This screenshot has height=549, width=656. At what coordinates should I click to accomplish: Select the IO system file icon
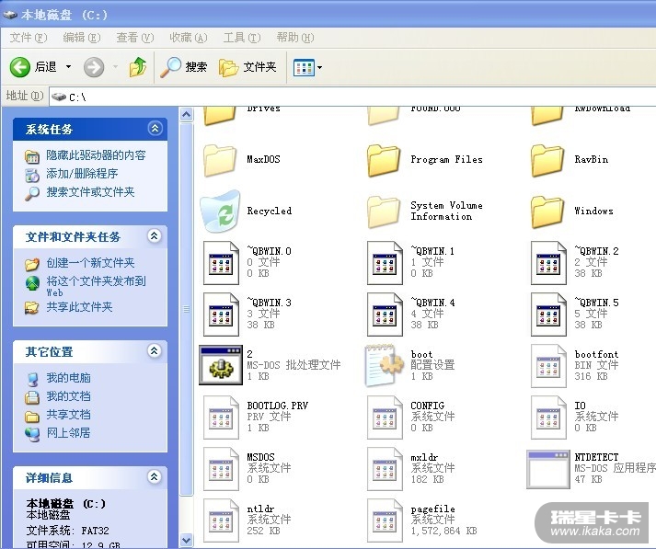coord(548,417)
